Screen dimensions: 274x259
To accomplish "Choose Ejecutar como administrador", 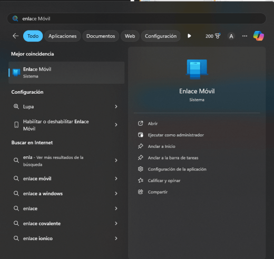I will coord(176,135).
